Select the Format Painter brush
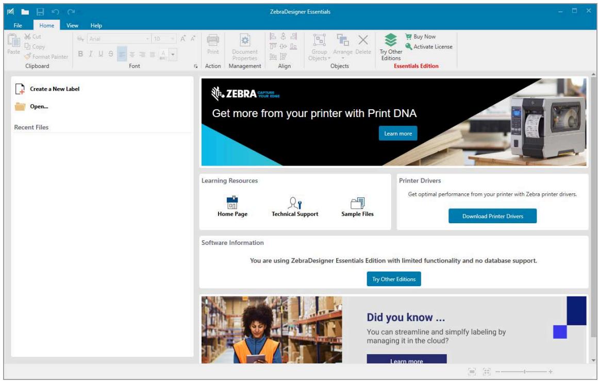Image resolution: width=599 pixels, height=381 pixels. pyautogui.click(x=27, y=56)
